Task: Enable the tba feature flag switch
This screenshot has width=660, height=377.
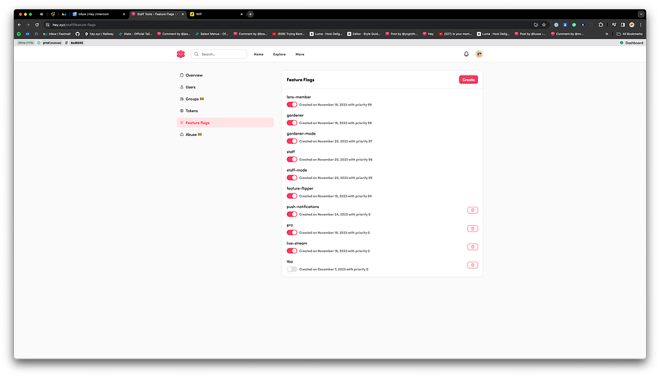Action: (x=292, y=269)
